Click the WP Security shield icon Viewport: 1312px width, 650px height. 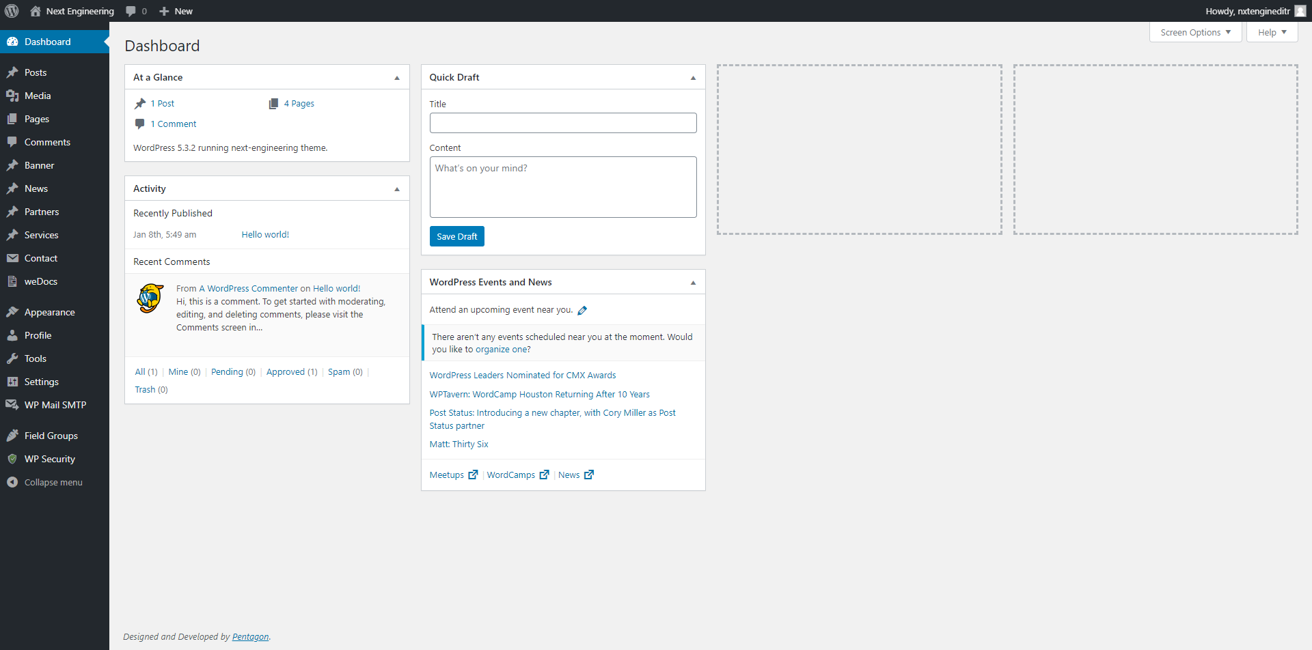tap(12, 459)
